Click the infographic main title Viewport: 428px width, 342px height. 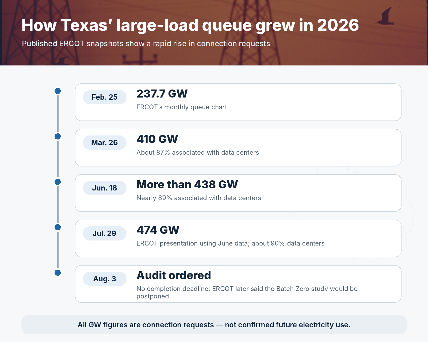pos(190,25)
